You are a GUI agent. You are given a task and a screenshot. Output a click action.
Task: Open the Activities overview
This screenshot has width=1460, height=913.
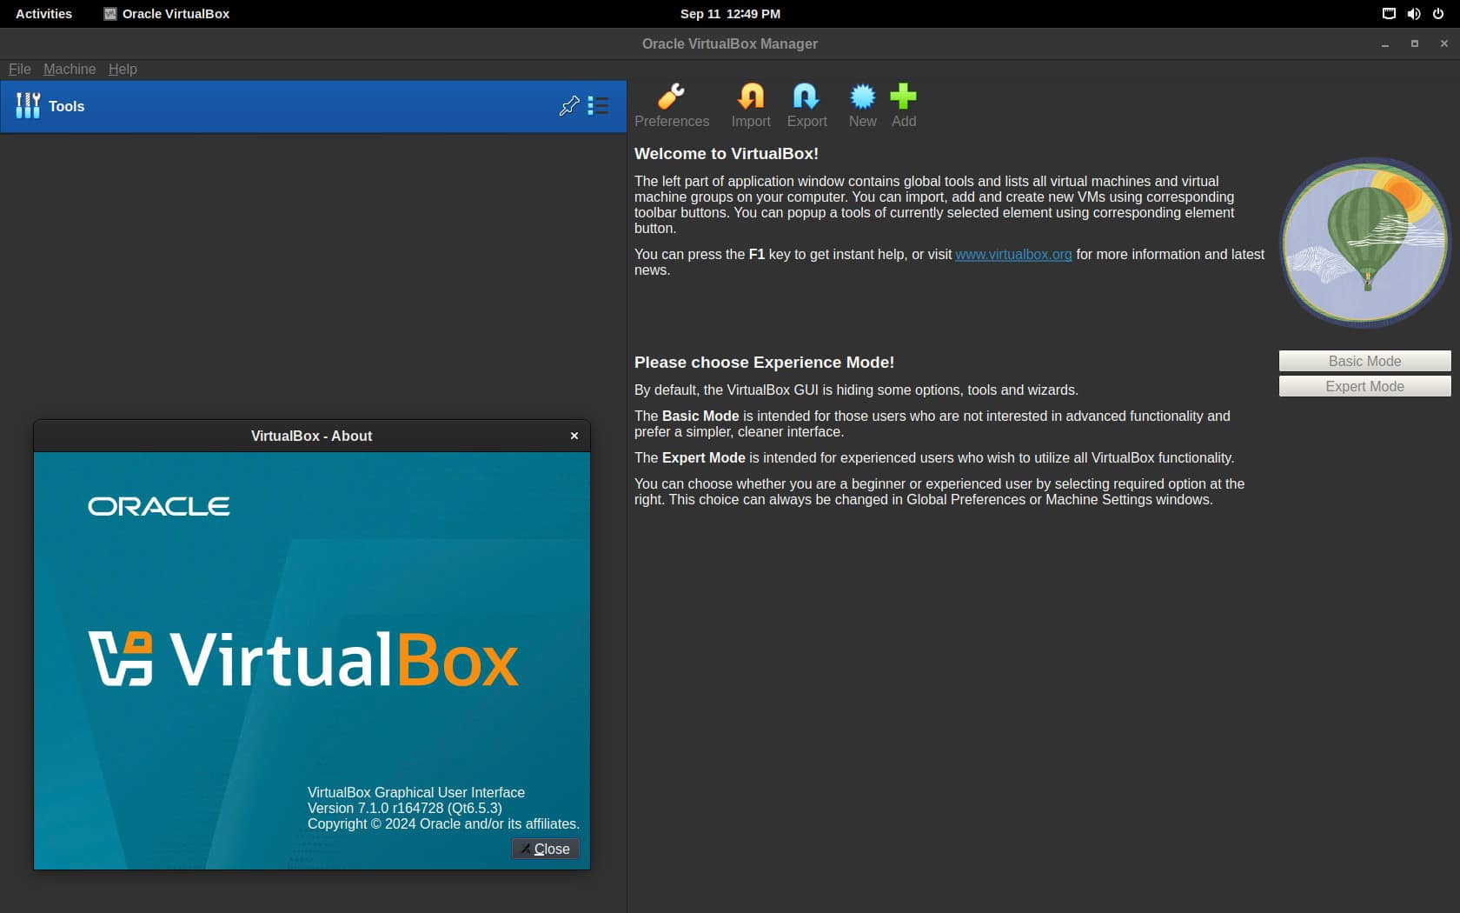coord(43,13)
